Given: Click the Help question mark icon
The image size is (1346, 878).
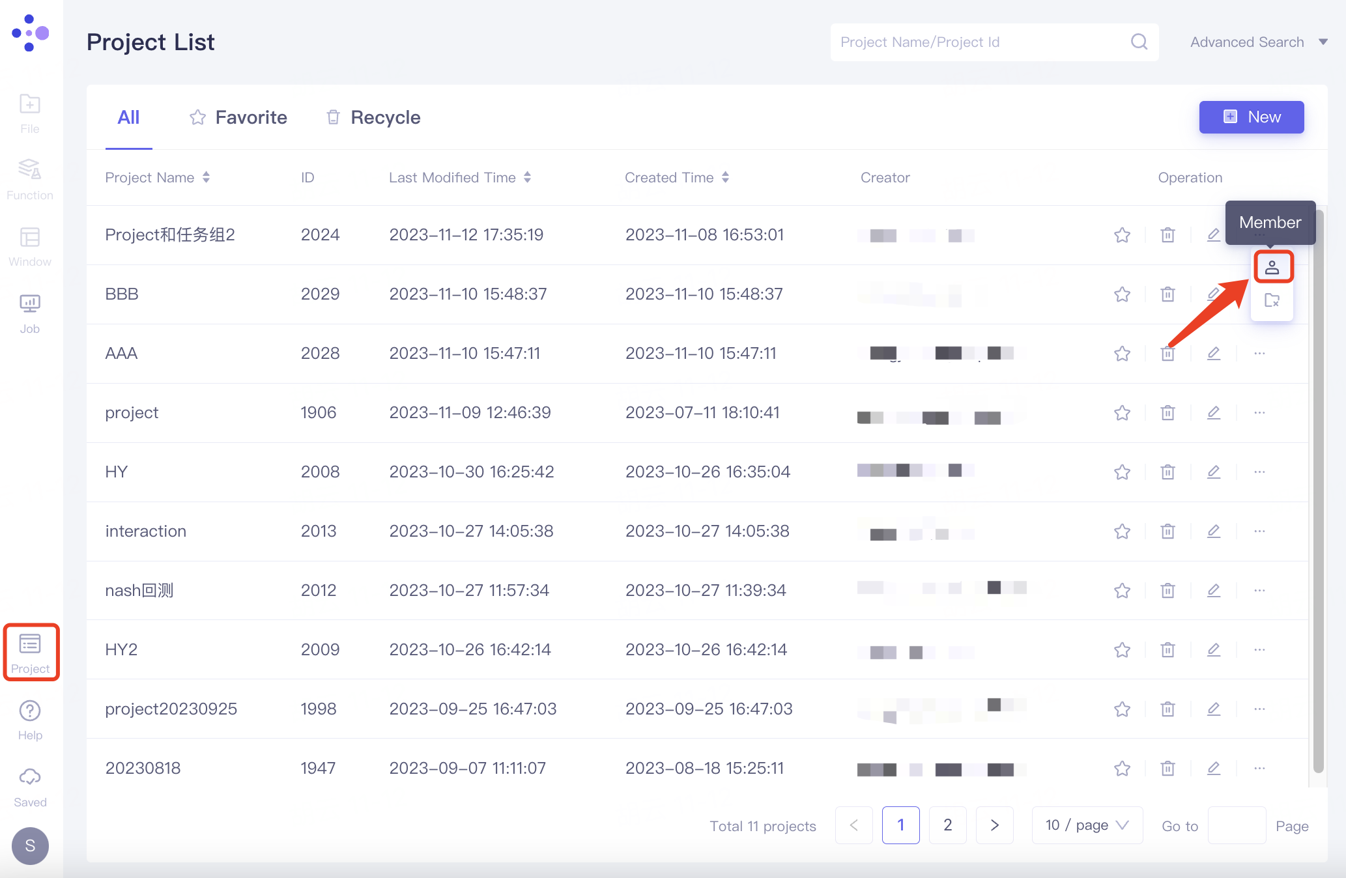Looking at the screenshot, I should pyautogui.click(x=30, y=711).
